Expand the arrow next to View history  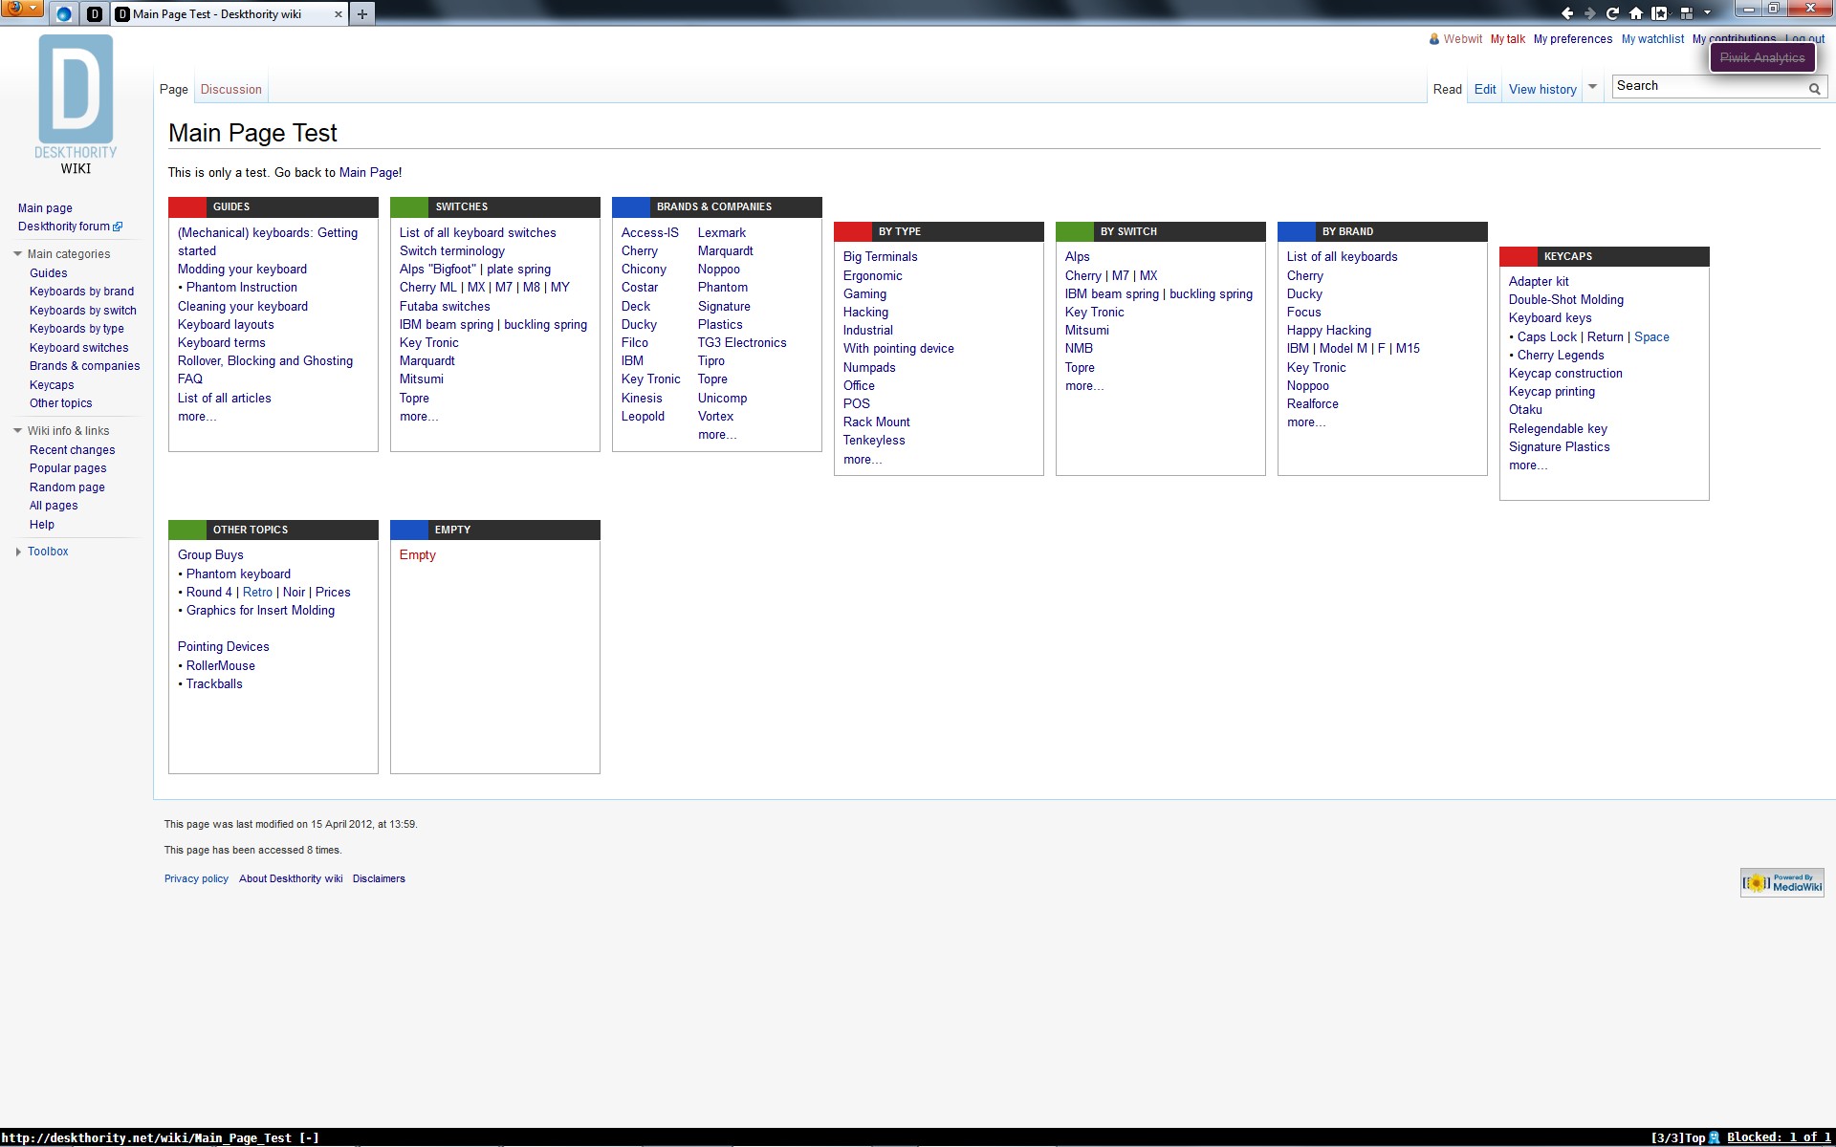point(1593,87)
